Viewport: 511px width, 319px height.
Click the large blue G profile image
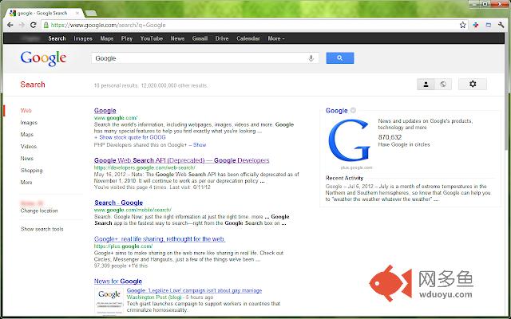pyautogui.click(x=349, y=140)
